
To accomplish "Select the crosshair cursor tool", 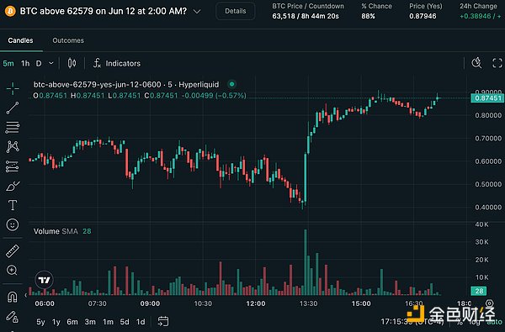I will pyautogui.click(x=13, y=88).
